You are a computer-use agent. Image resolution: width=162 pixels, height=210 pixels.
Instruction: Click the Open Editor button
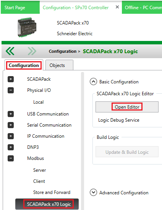(127, 107)
